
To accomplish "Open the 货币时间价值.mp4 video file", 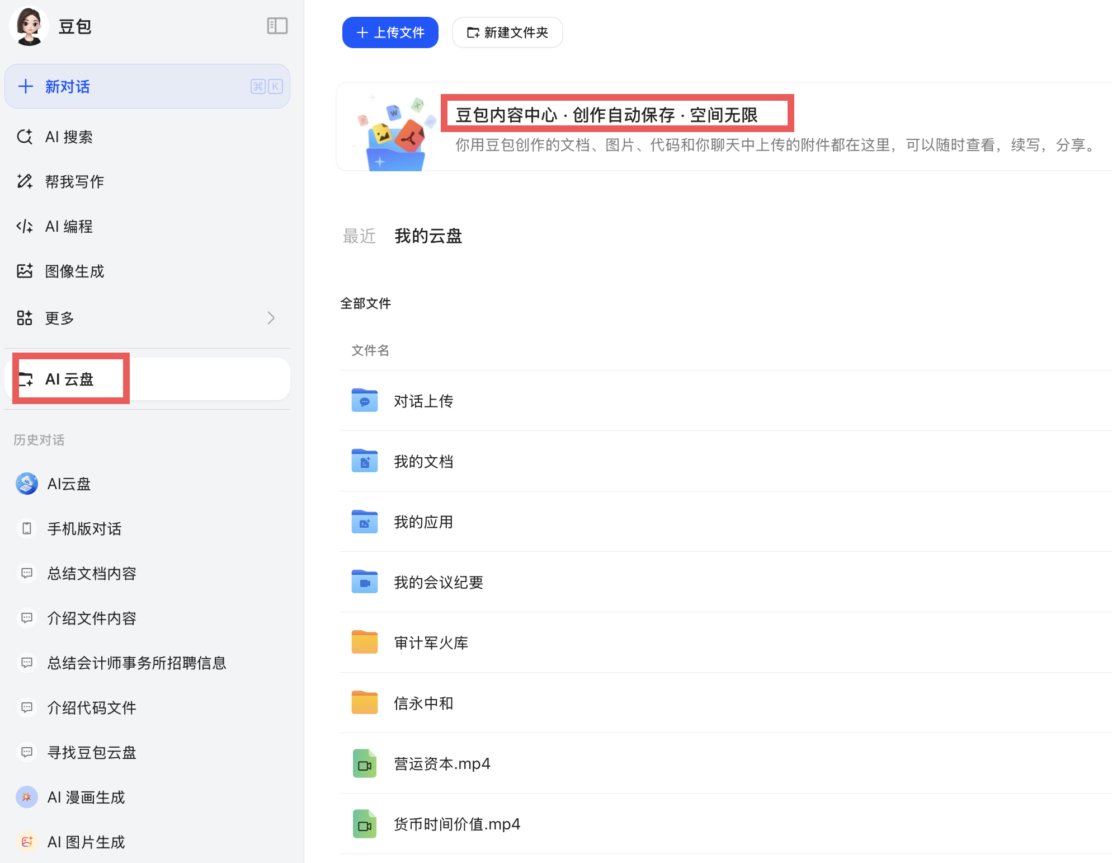I will (x=725, y=824).
